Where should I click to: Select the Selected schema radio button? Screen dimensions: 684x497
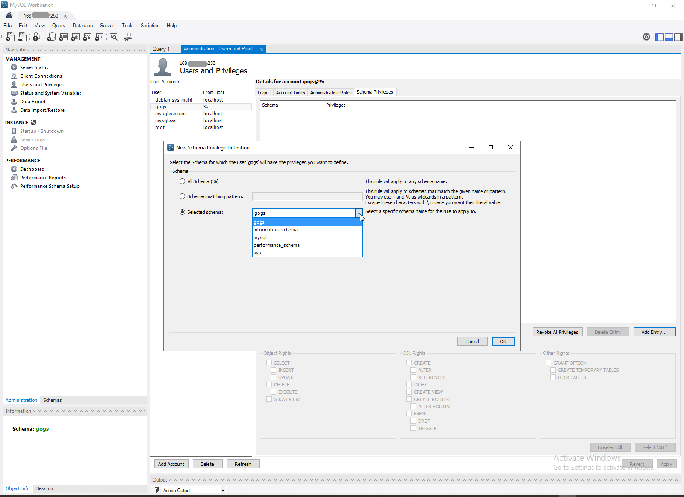pos(183,212)
